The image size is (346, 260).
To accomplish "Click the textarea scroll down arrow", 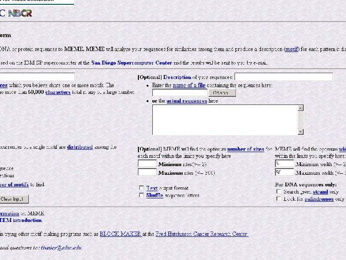I will tap(300, 132).
